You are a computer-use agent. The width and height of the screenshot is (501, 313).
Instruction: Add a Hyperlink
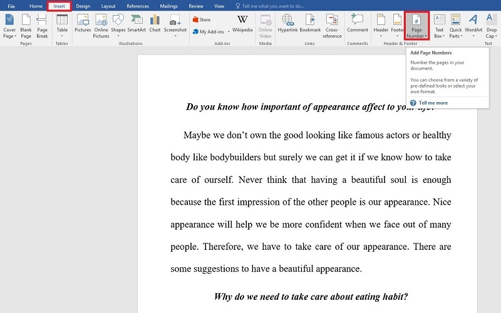(288, 24)
